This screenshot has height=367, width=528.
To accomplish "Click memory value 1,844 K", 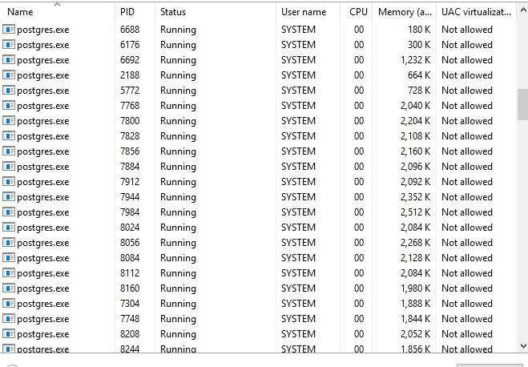I will pyautogui.click(x=416, y=318).
